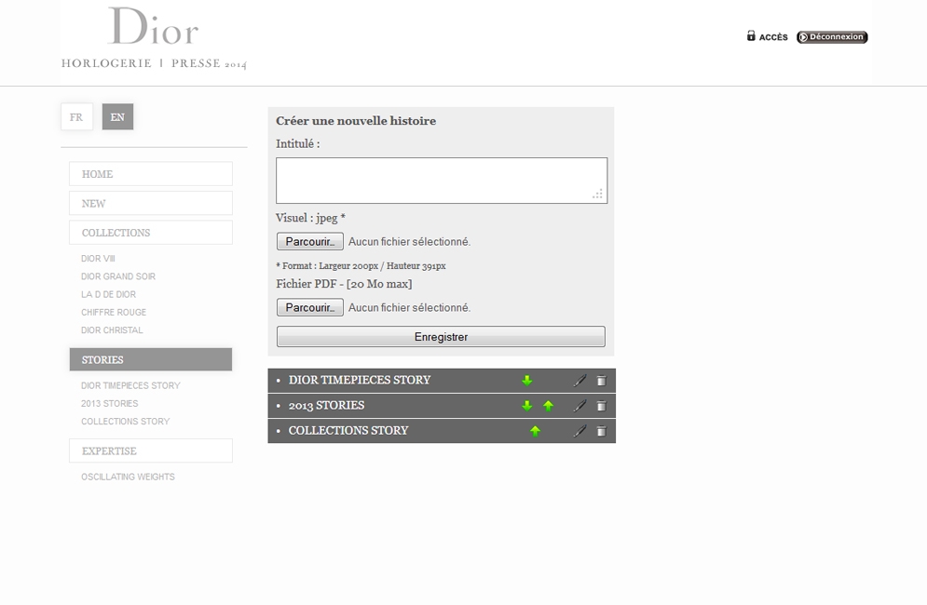
Task: Open the DIOR GRAND SOIR collection link
Action: [118, 276]
